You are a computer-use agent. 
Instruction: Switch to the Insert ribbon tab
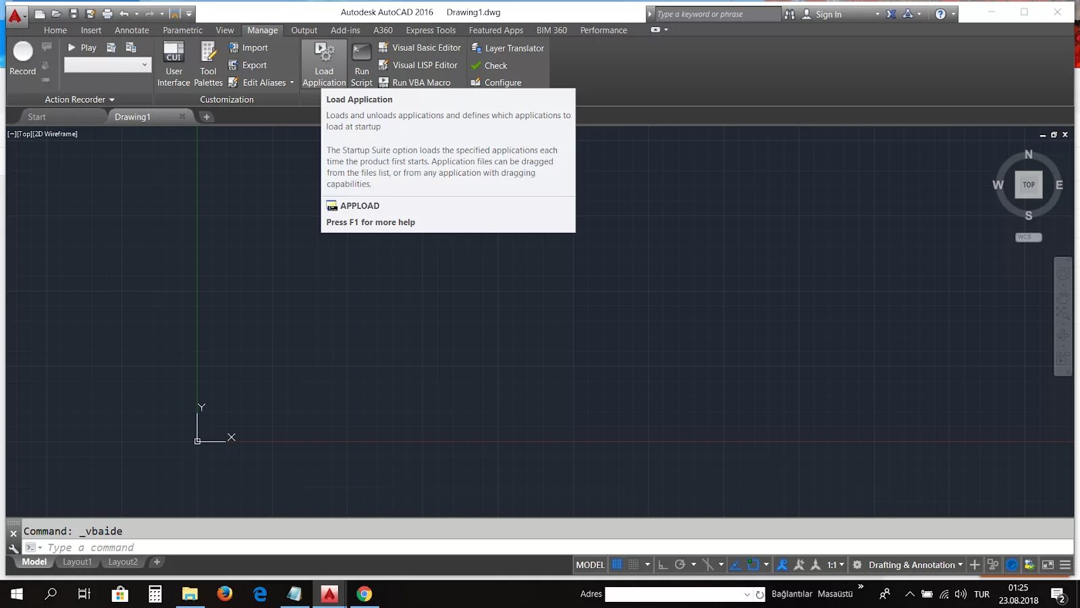[x=90, y=30]
